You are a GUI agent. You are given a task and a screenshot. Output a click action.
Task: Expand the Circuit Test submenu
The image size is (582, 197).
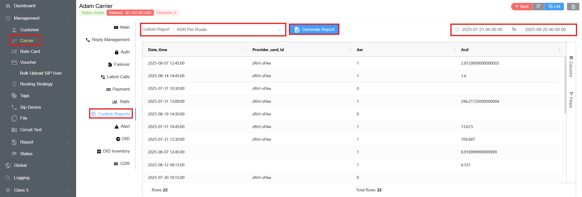click(x=68, y=130)
